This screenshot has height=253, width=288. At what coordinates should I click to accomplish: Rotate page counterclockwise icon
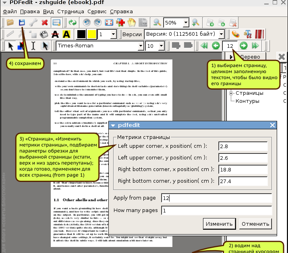[x=87, y=22]
